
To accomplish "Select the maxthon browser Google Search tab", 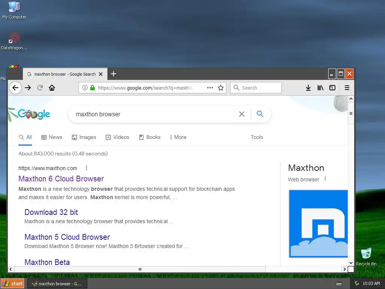I will (x=65, y=74).
